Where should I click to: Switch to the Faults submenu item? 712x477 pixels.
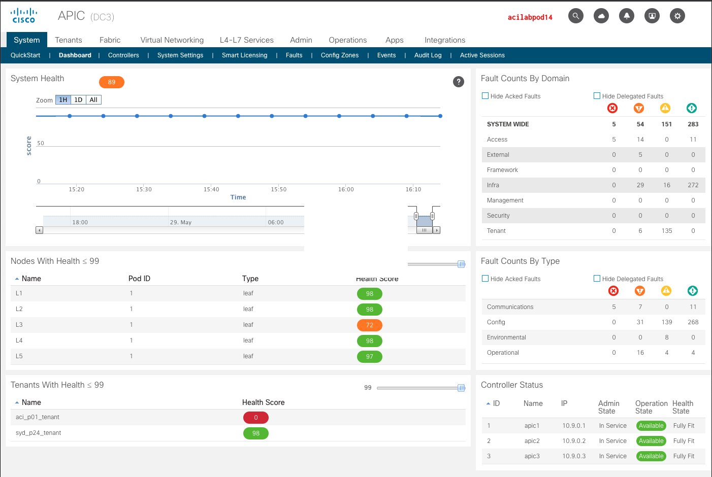point(294,55)
